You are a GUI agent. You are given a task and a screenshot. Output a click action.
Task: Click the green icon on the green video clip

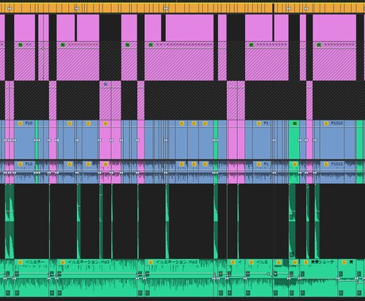tap(294, 124)
